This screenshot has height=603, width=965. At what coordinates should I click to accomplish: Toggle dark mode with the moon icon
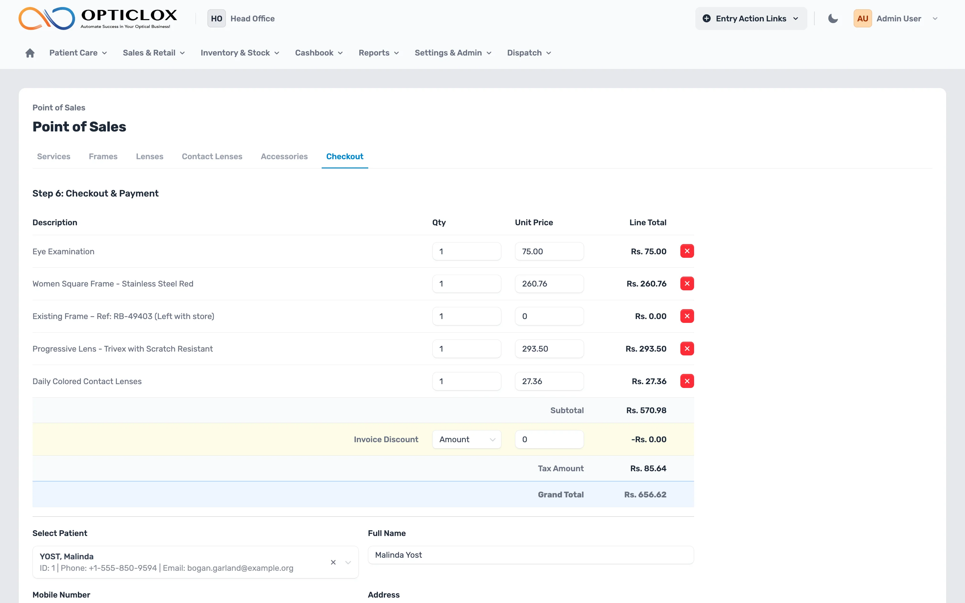(833, 19)
